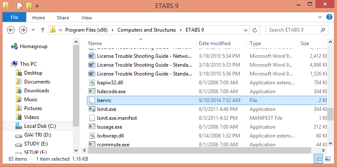
Task: Refresh the ETABS 9 folder
Action: click(255, 30)
